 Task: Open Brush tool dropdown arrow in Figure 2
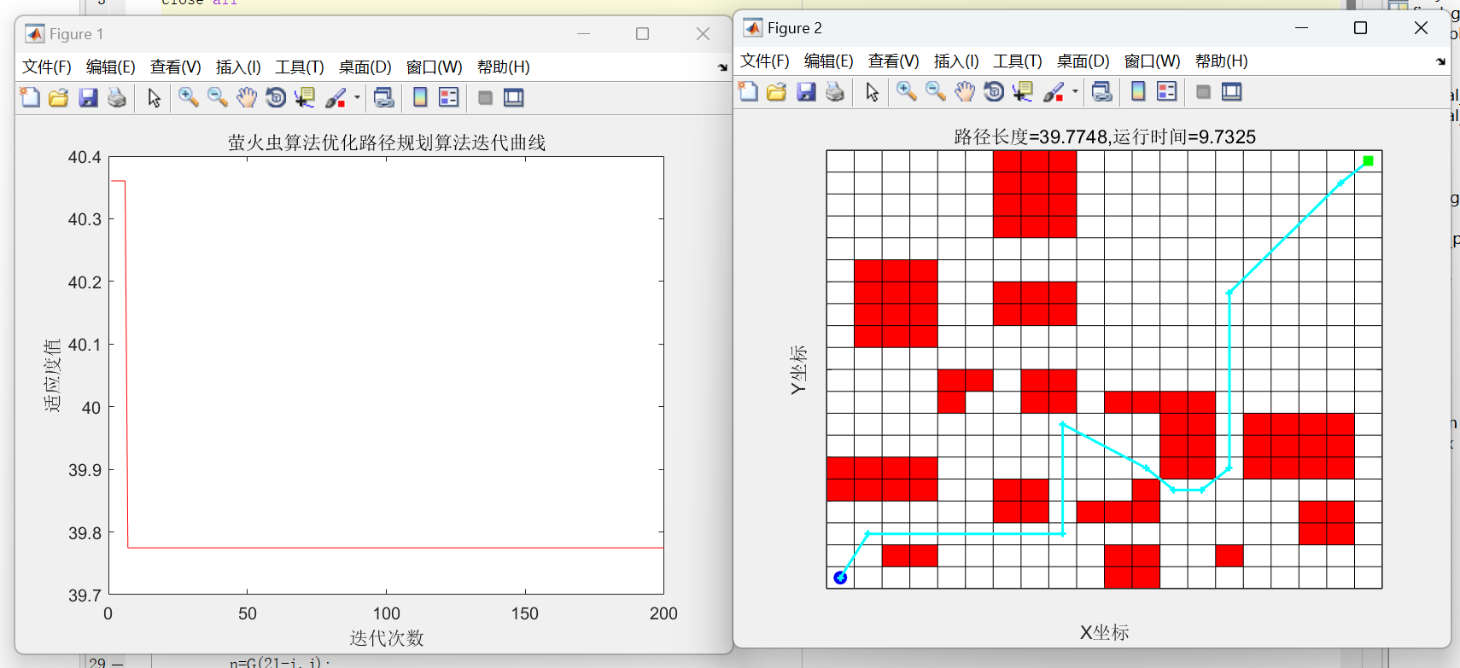pyautogui.click(x=1075, y=91)
